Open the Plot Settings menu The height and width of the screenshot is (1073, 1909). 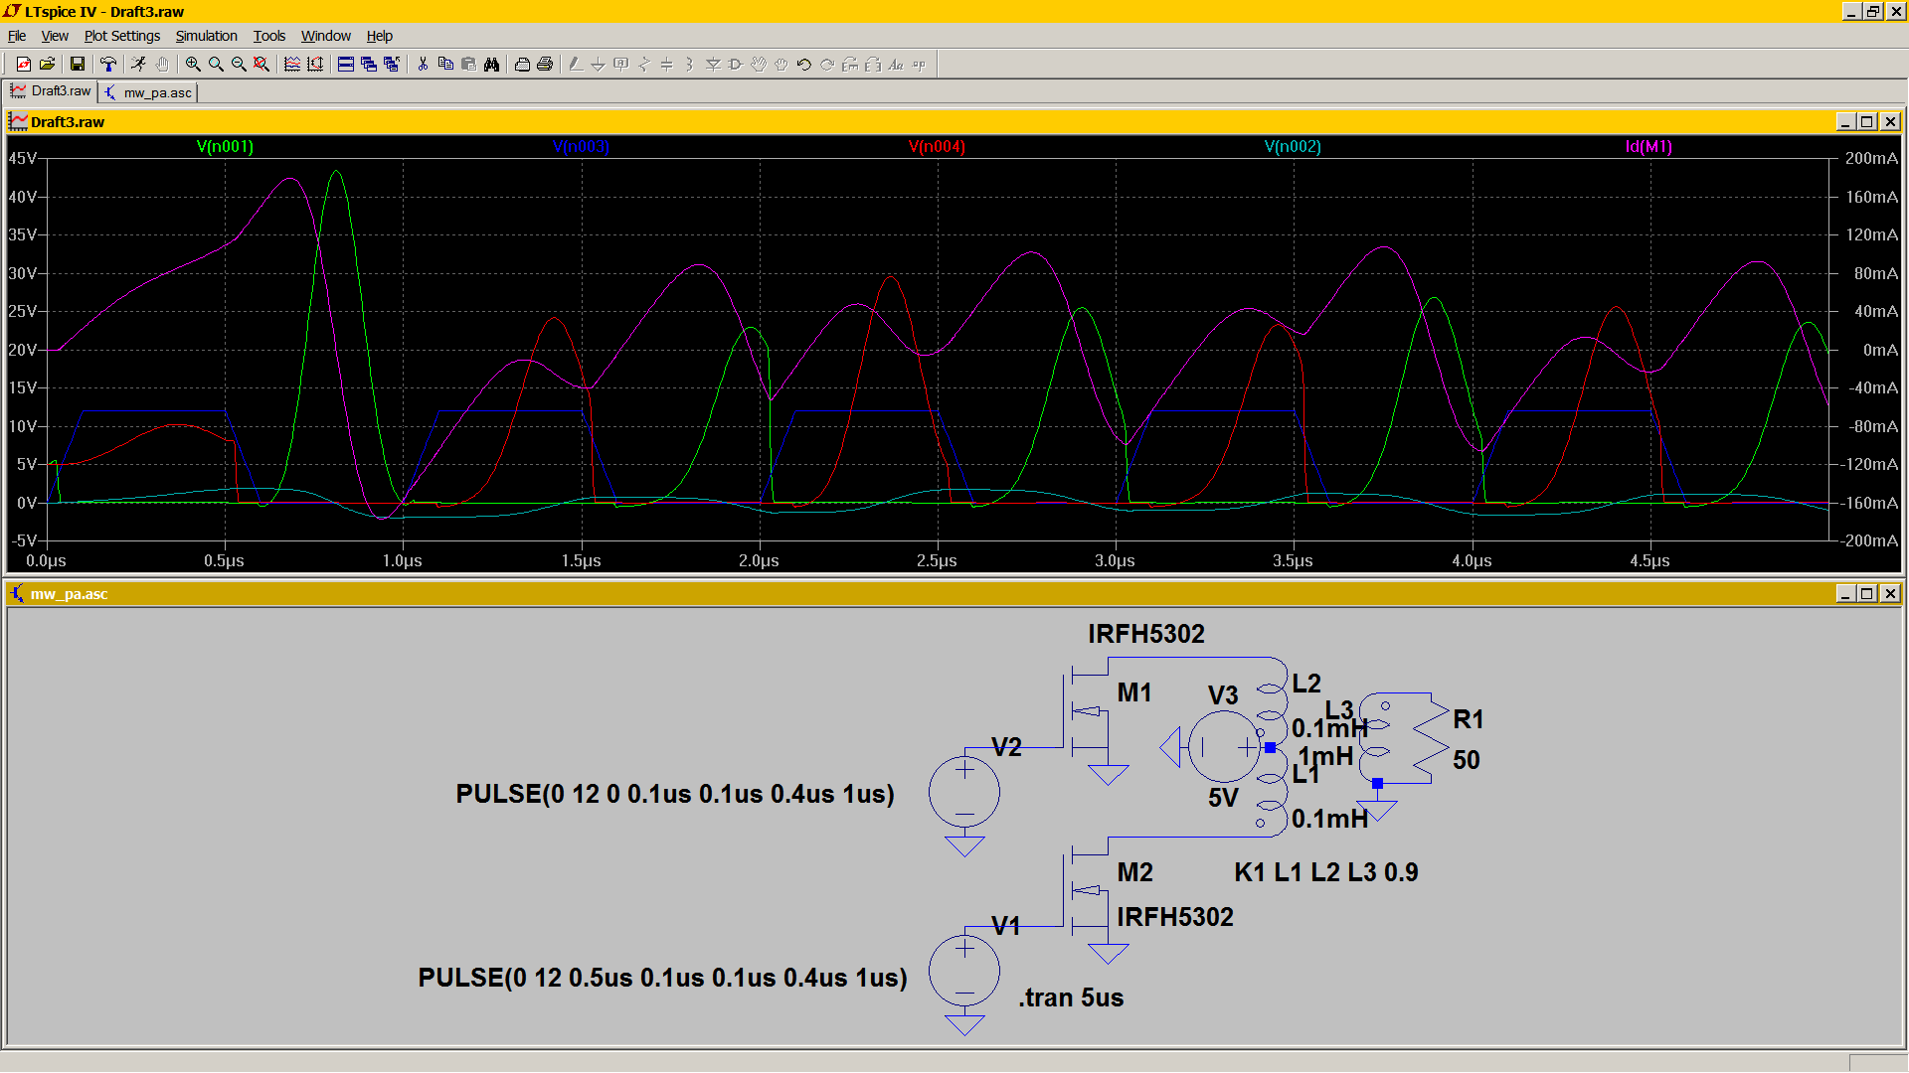click(x=121, y=36)
